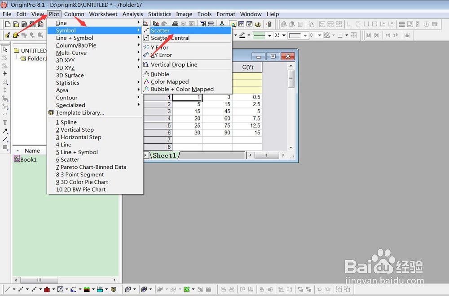Screen dimensions: 449x296
Task: Expand dropdown arrow next to Scatter plot icon
Action: [27, 289]
